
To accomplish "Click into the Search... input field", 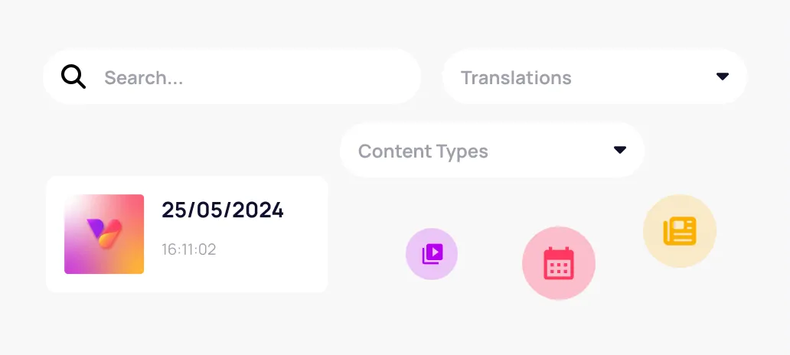I will (232, 77).
